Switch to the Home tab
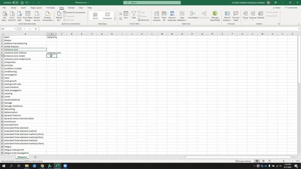This screenshot has width=301, height=169. (x=14, y=8)
